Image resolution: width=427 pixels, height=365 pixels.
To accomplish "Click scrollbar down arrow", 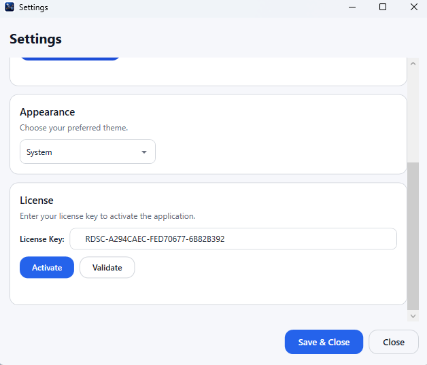I will coord(413,316).
